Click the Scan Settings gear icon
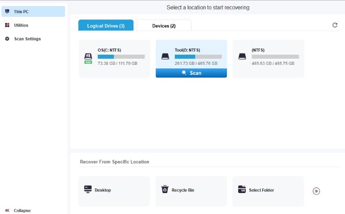Screen dimensions: 345x214 coord(7,39)
